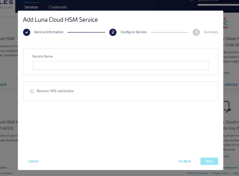Screen dimensions: 239x176
Task: Click the completed Service Information checkmark icon
Action: tap(27, 32)
